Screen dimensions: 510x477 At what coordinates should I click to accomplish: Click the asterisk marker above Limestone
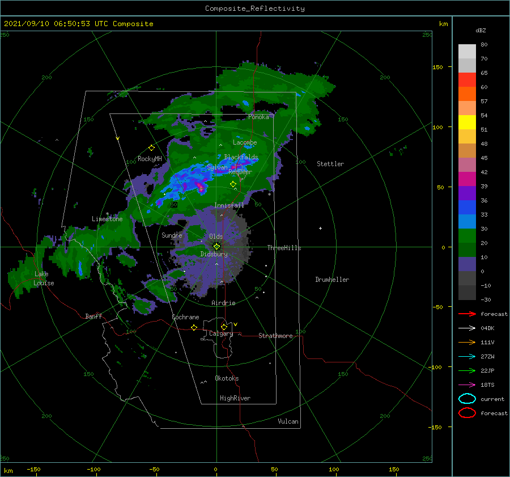(x=107, y=214)
